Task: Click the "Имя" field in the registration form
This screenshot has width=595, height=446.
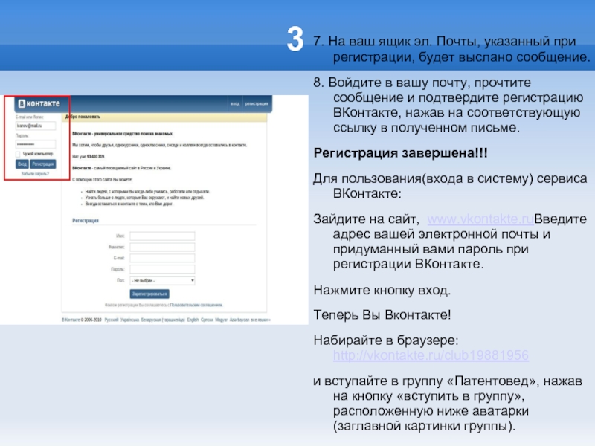Action: 162,236
